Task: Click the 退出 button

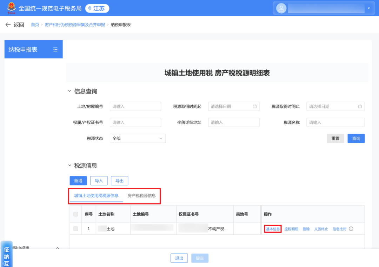Action: (179, 258)
